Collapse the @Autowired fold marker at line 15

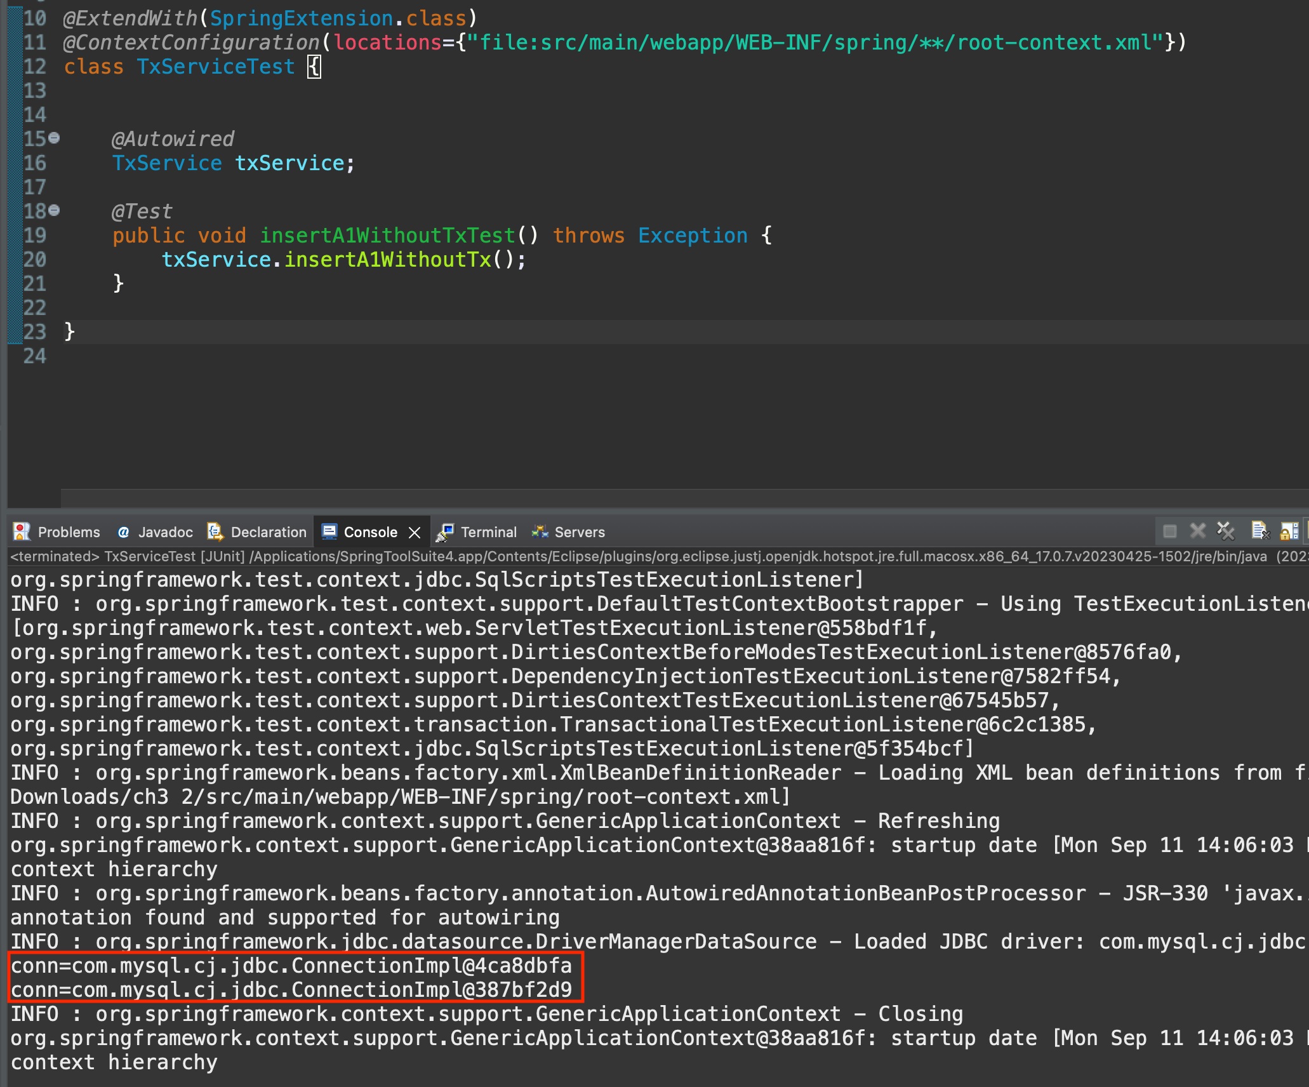pyautogui.click(x=55, y=138)
